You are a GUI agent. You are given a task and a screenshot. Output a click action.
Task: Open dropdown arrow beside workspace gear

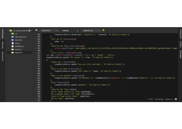[31, 31]
